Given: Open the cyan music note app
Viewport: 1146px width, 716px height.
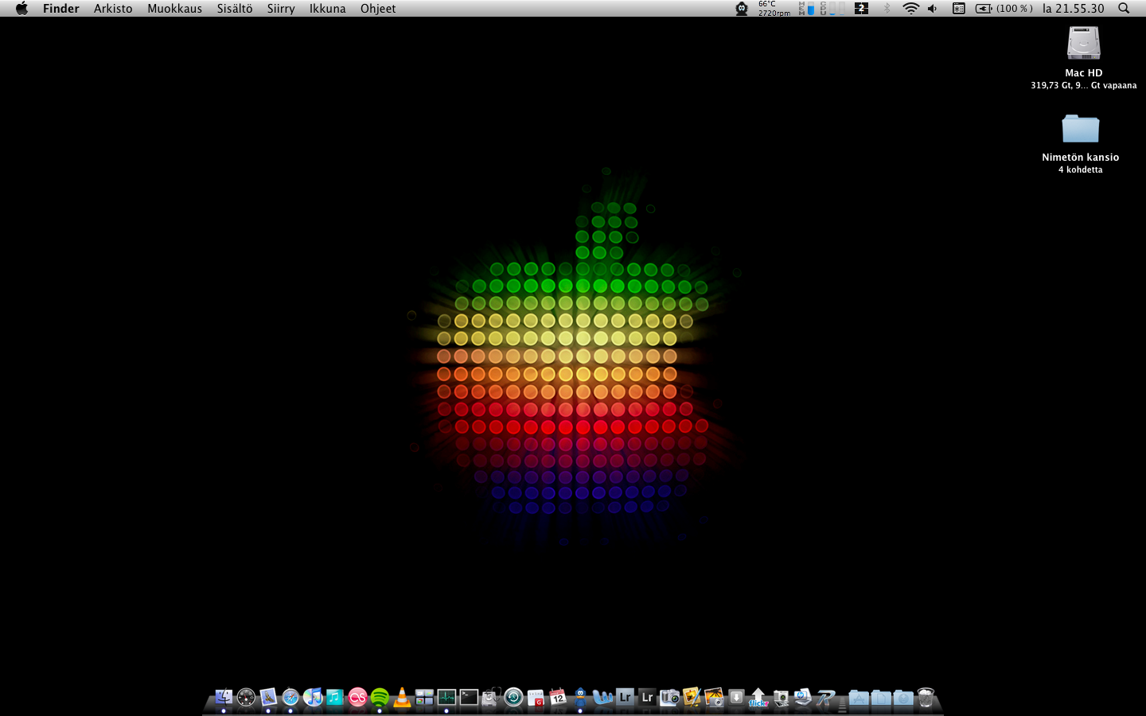Looking at the screenshot, I should 334,698.
